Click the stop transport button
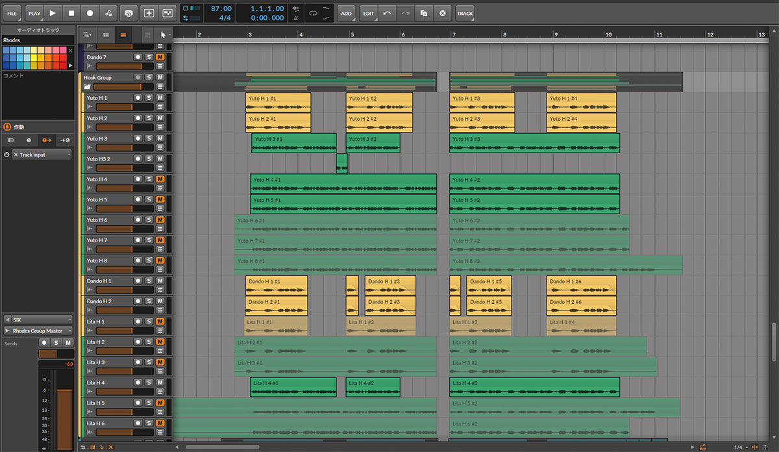Viewport: 779px width, 452px height. [71, 12]
